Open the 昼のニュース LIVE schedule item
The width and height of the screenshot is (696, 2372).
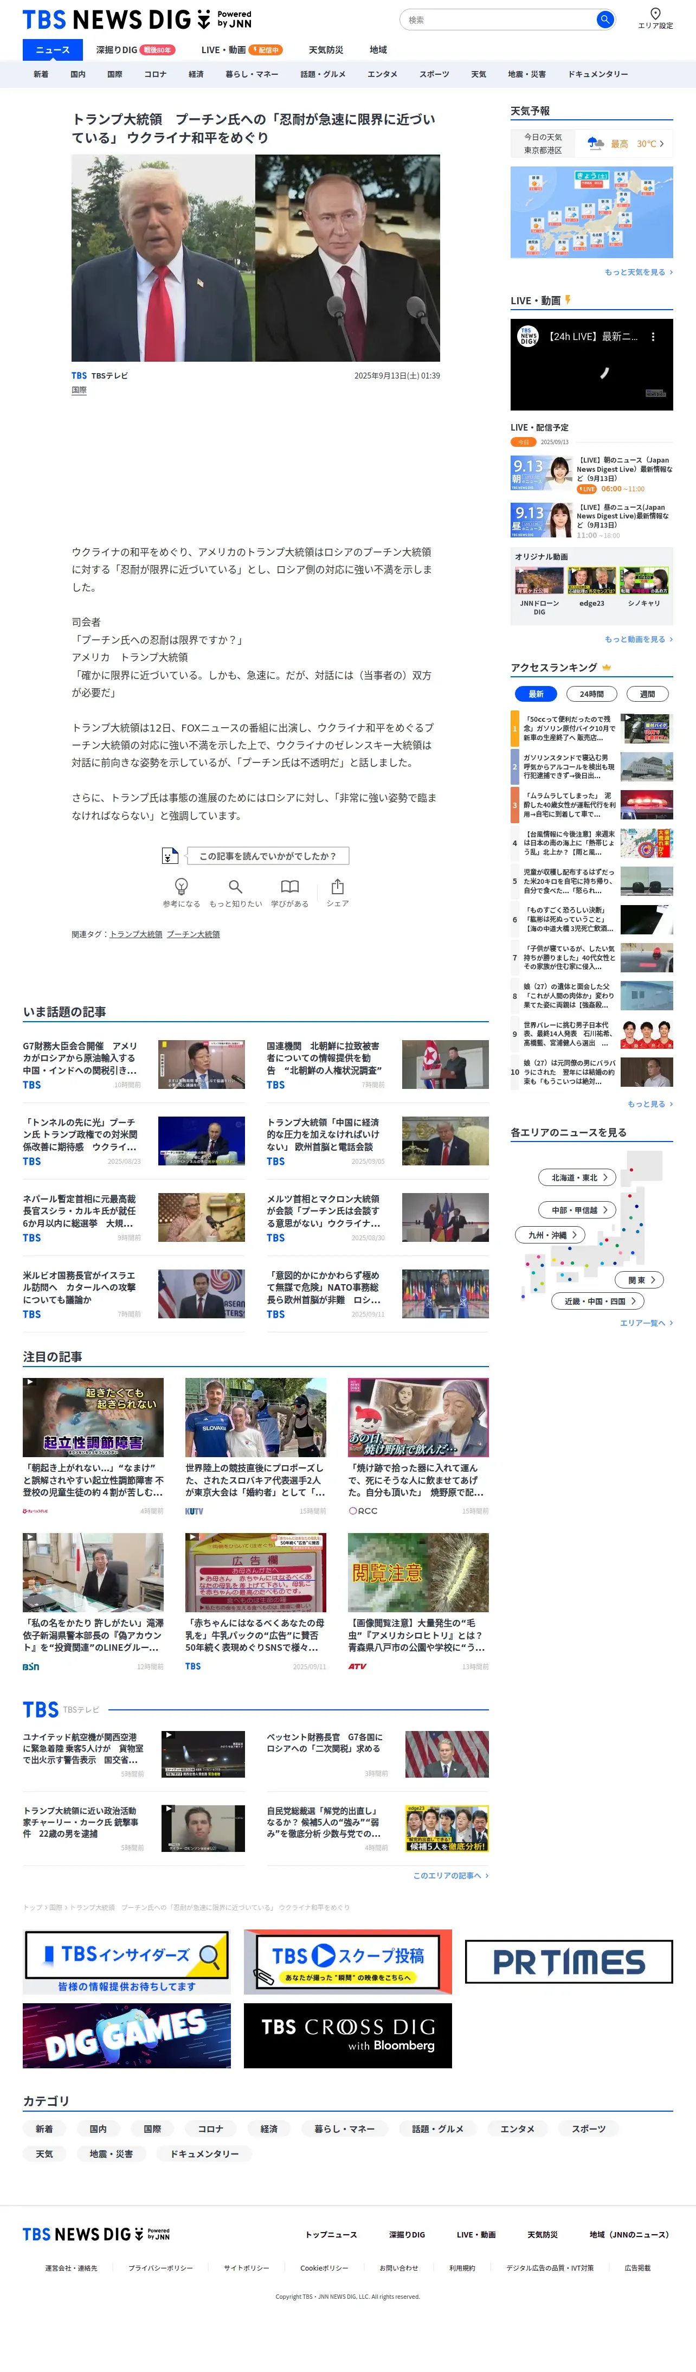[x=591, y=521]
